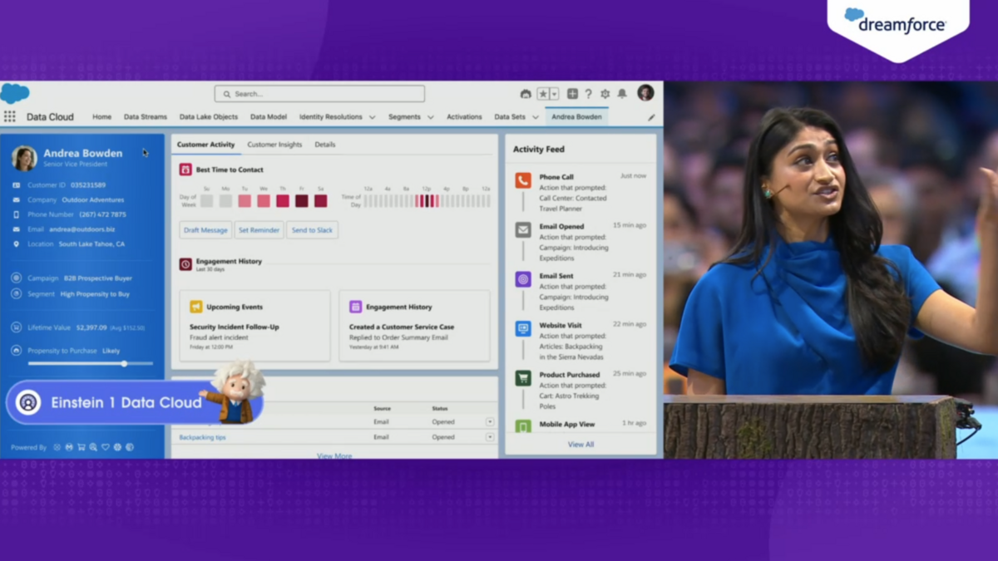Click the B2B Prospective Buyer campaign
The width and height of the screenshot is (998, 561).
98,278
